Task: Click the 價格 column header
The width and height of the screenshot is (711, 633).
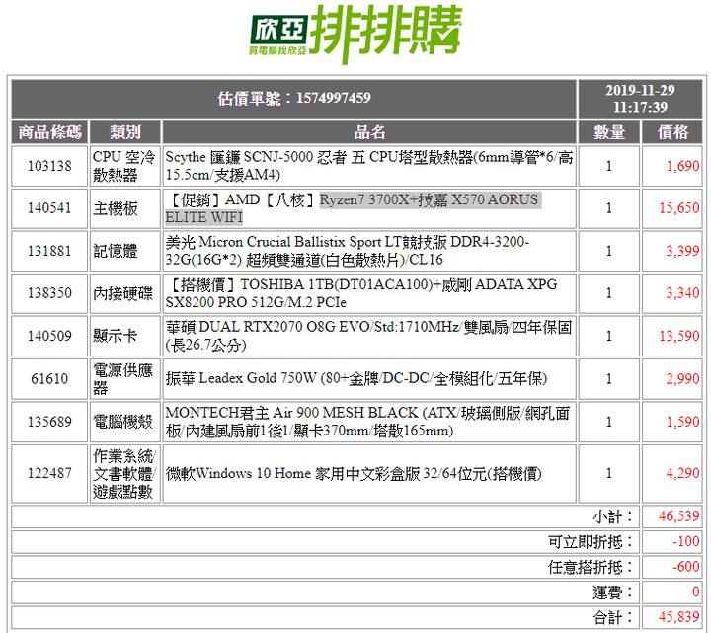Action: tap(672, 132)
